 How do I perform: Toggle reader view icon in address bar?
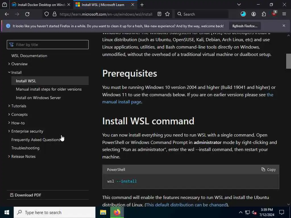159,14
